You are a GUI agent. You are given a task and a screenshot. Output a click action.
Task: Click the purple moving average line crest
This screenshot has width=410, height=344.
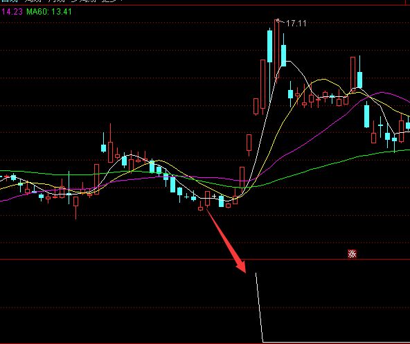click(383, 92)
